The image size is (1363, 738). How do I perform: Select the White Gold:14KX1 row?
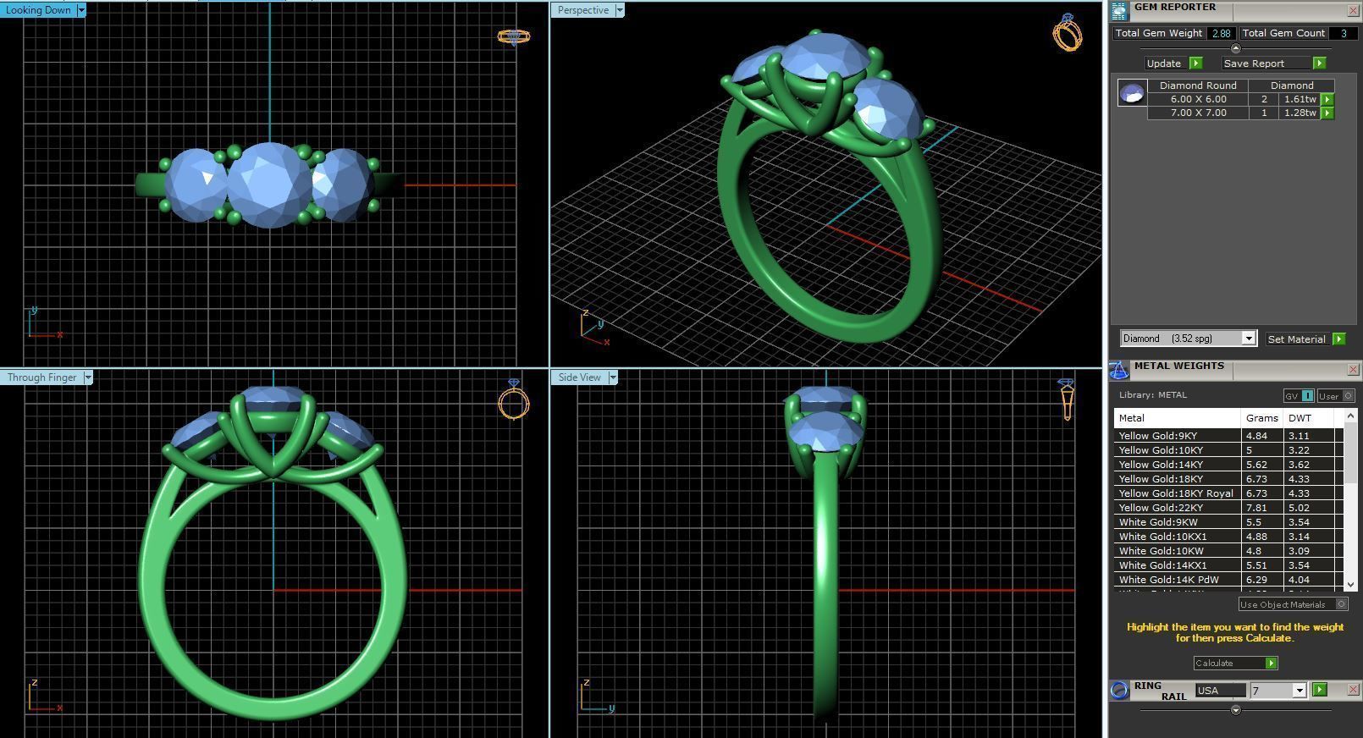coord(1228,565)
